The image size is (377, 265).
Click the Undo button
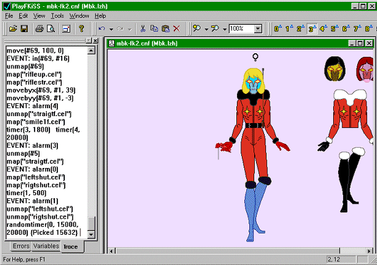(102, 28)
